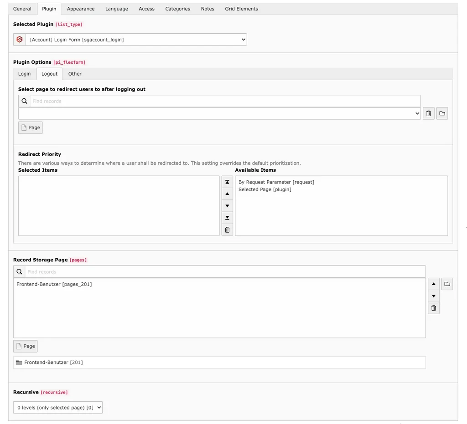Click the Page button below Record Storage Page
Image resolution: width=467 pixels, height=424 pixels.
[25, 346]
